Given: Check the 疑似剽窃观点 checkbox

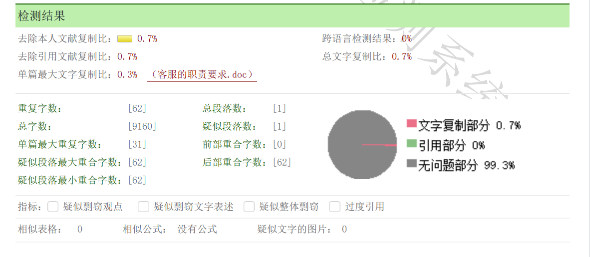Looking at the screenshot, I should [53, 207].
